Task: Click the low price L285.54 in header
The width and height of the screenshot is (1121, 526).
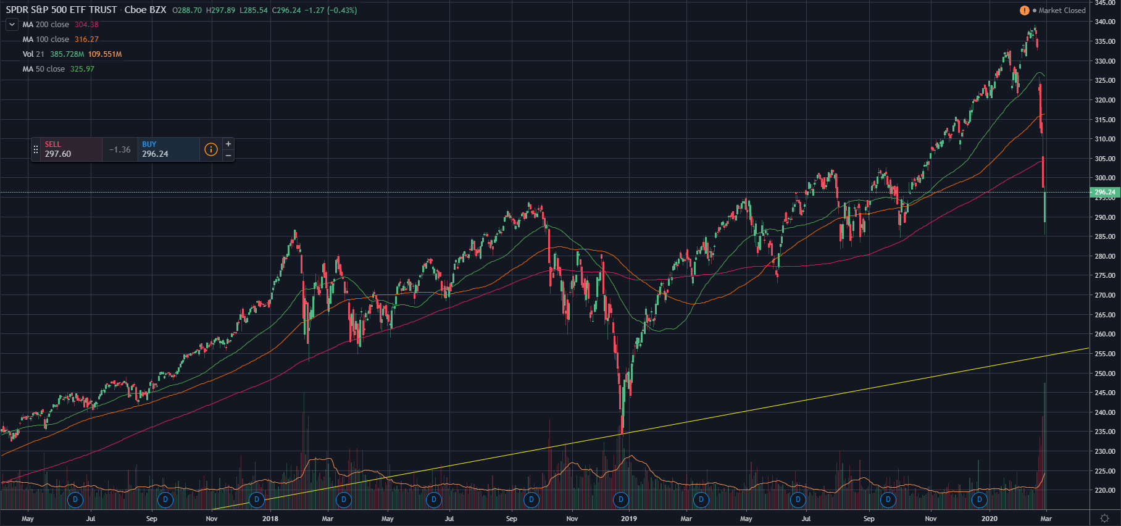Action: (x=254, y=10)
